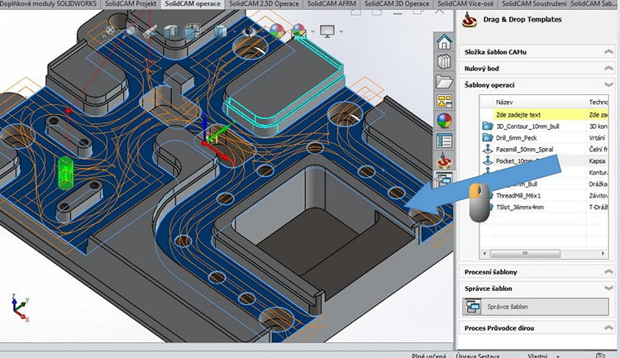The width and height of the screenshot is (620, 358).
Task: Toggle the Hide/Show Items eye icon
Action: (249, 31)
